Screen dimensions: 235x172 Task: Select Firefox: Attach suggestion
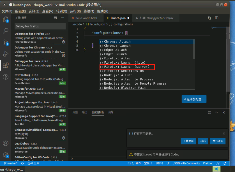[146, 58]
